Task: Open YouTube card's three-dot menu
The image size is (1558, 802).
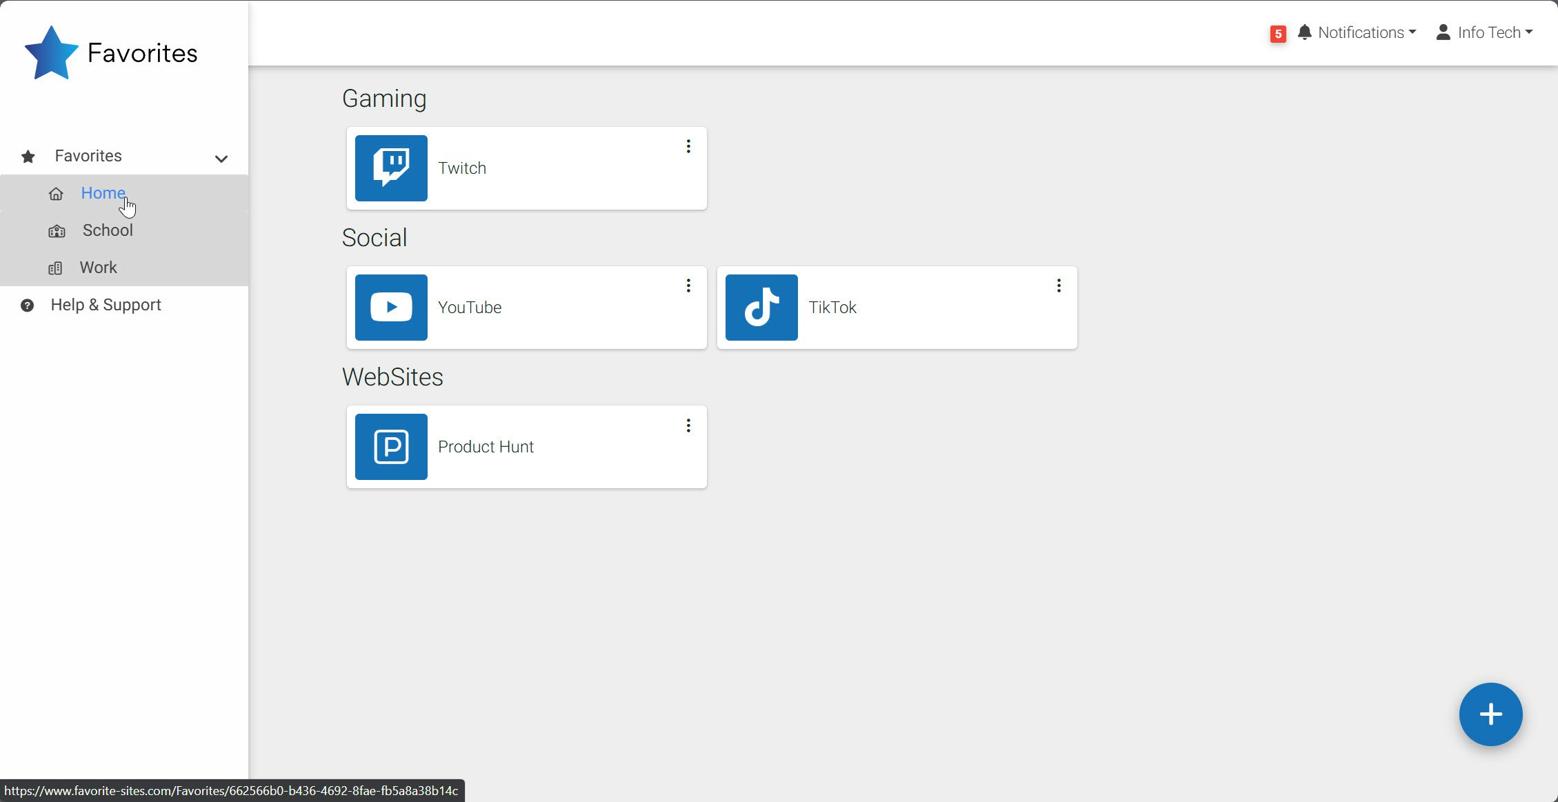Action: coord(688,285)
